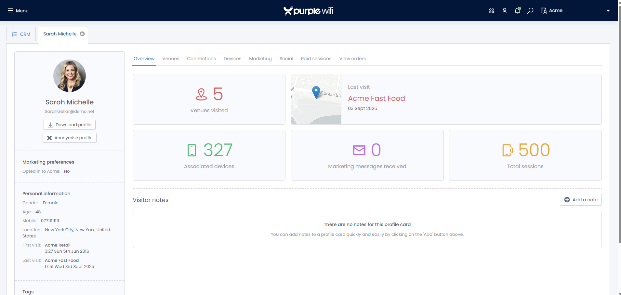Switch to the CRM tab

point(21,34)
